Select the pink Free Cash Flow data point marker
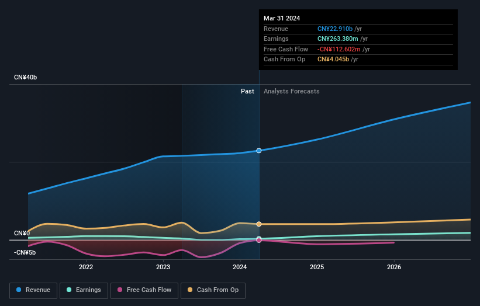 tap(259, 240)
